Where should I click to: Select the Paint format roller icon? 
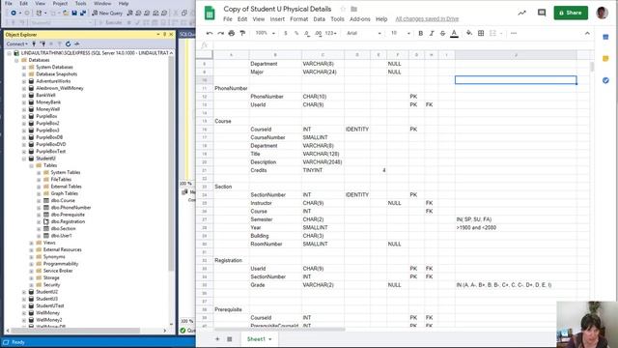242,33
